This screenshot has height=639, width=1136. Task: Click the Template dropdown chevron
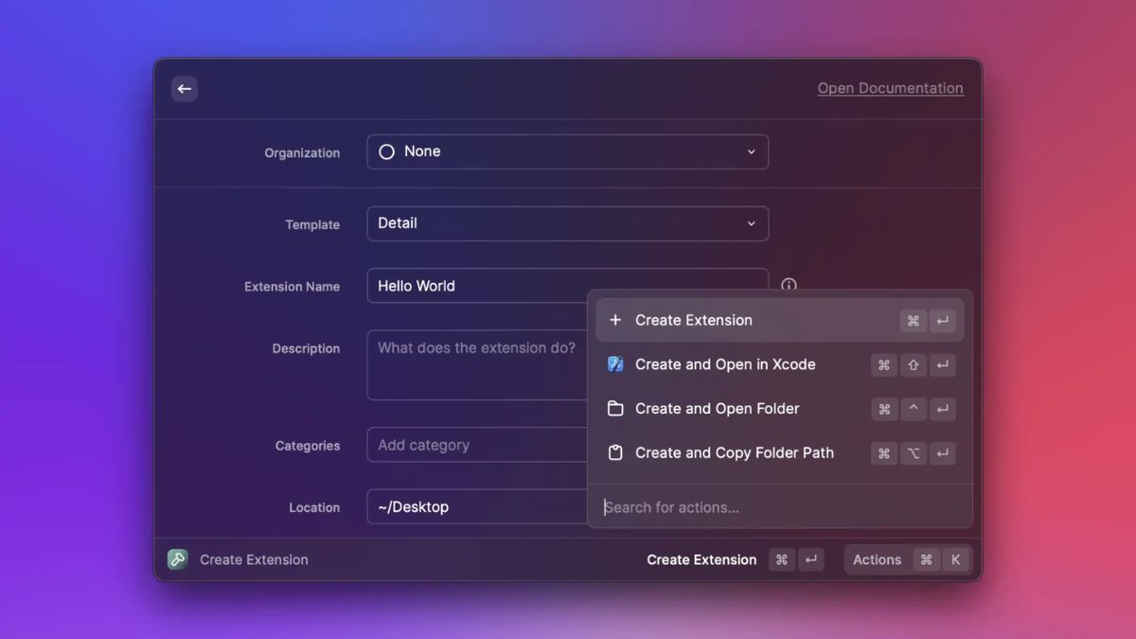[x=751, y=223]
